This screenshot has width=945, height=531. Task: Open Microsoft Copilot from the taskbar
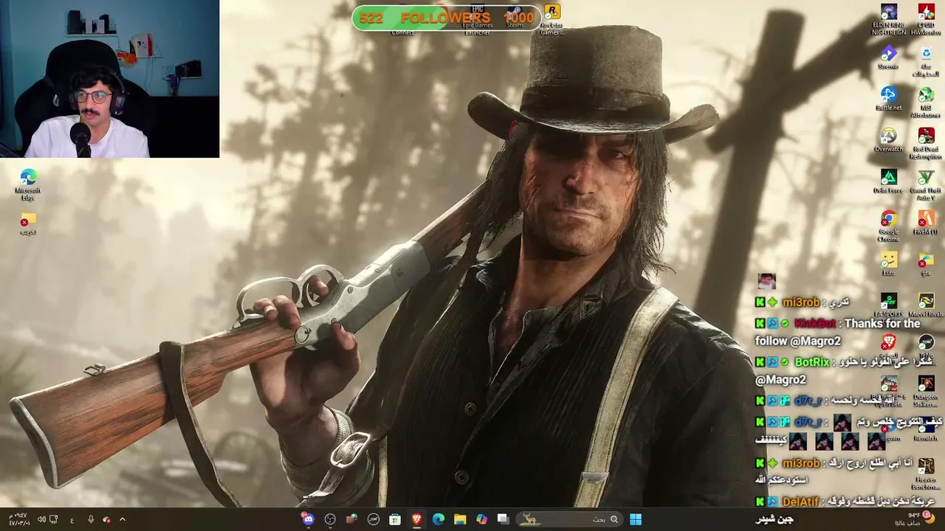[x=481, y=519]
